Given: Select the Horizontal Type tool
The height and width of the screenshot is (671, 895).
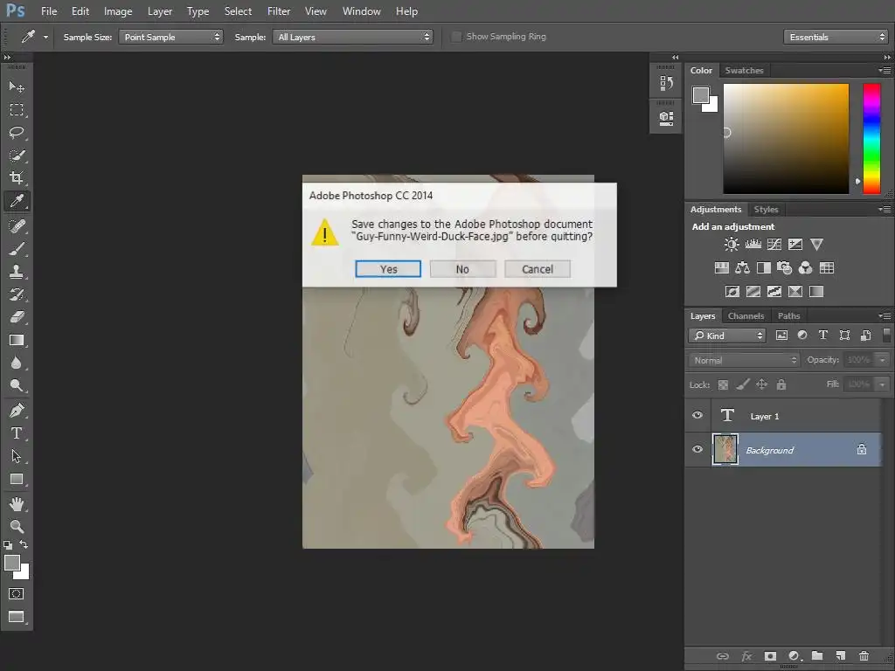Looking at the screenshot, I should click(x=17, y=433).
